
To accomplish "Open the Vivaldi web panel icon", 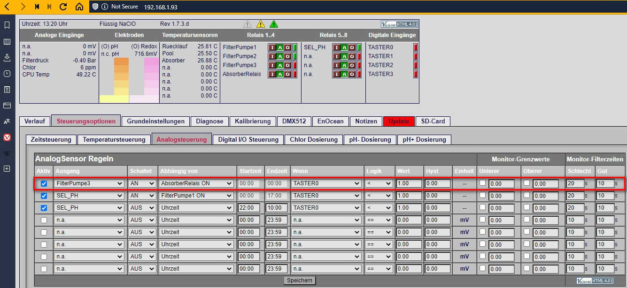I will [x=7, y=137].
